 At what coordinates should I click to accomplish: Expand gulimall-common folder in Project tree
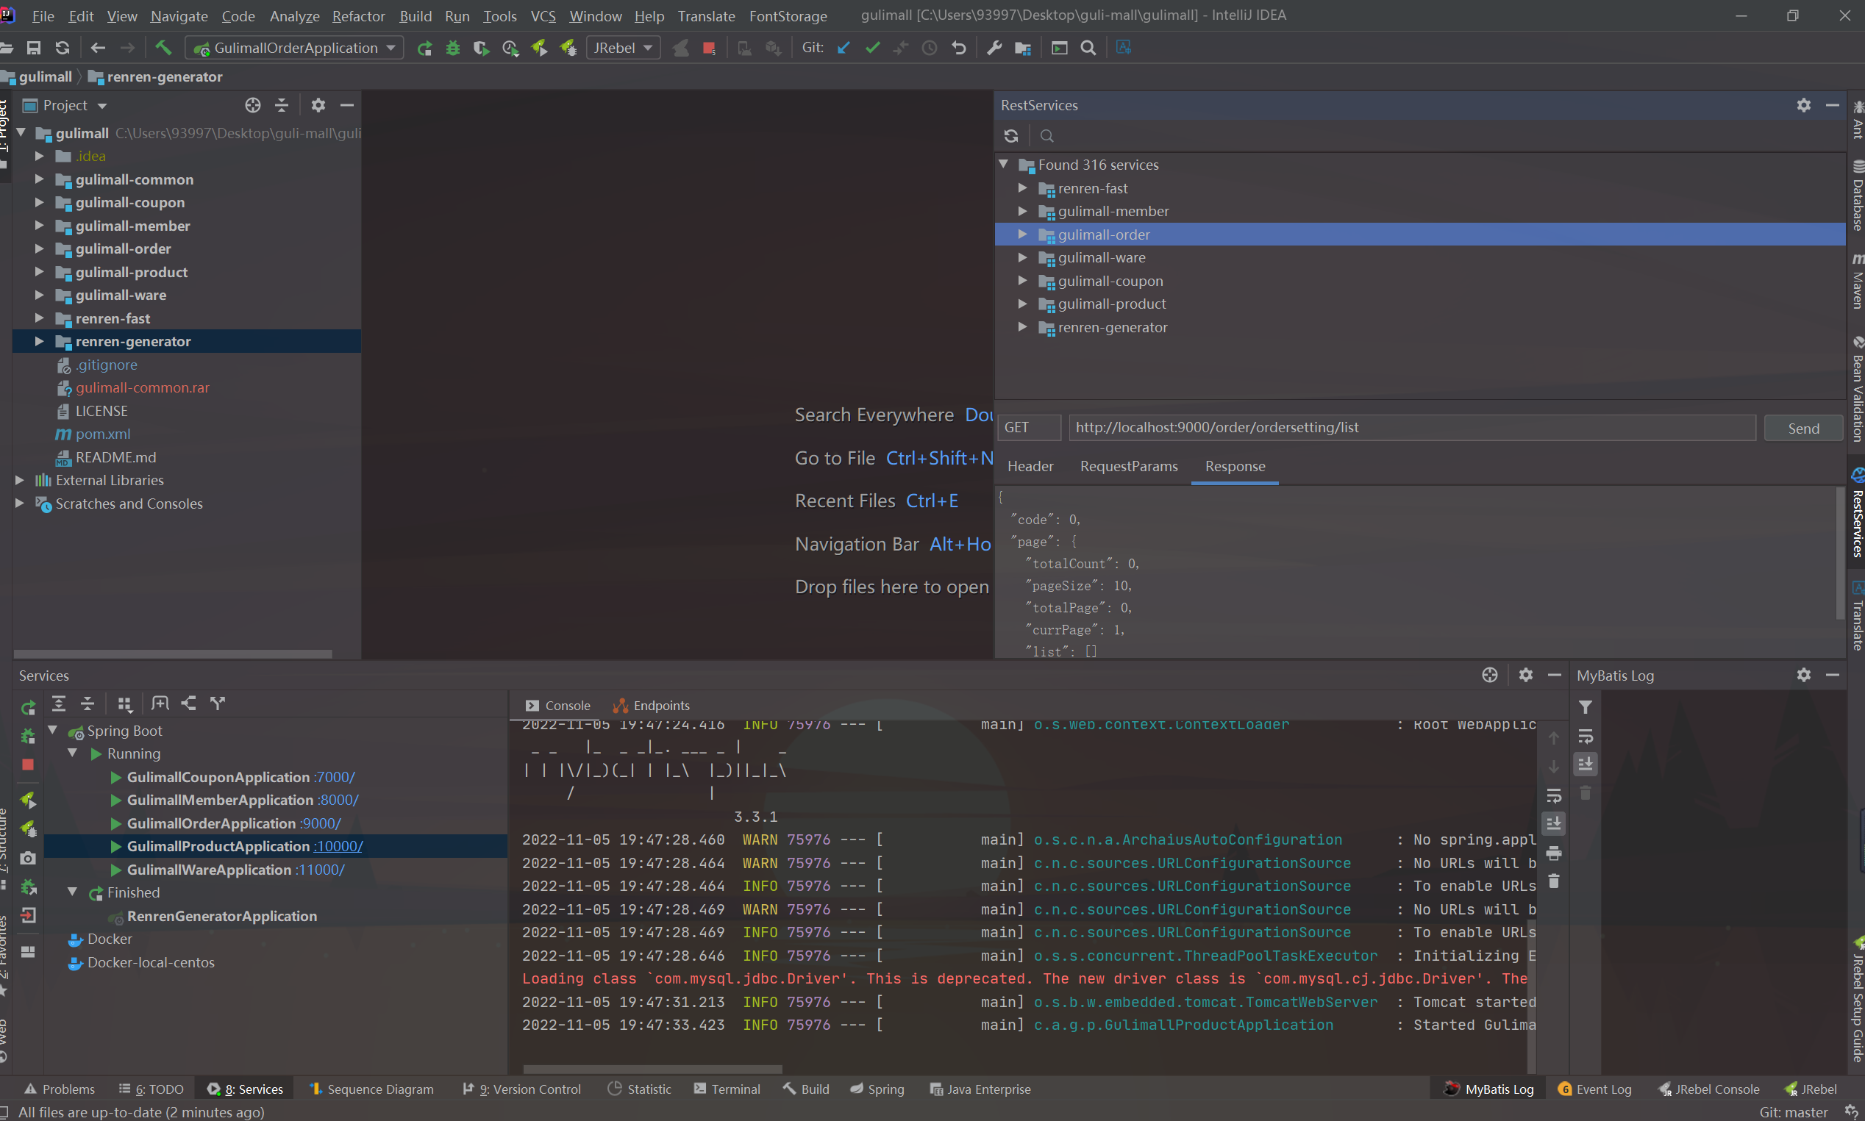(38, 180)
